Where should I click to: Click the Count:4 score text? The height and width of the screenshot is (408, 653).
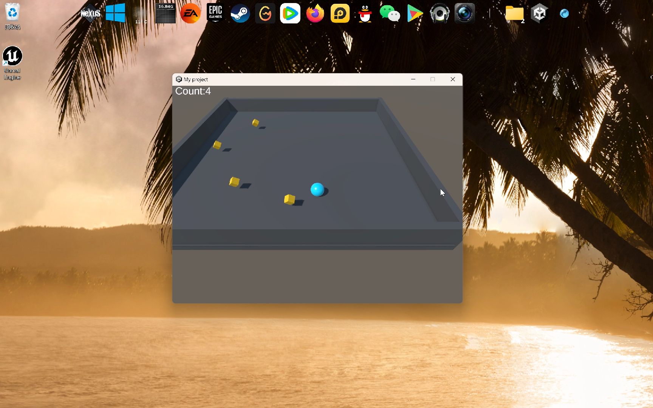(x=193, y=91)
